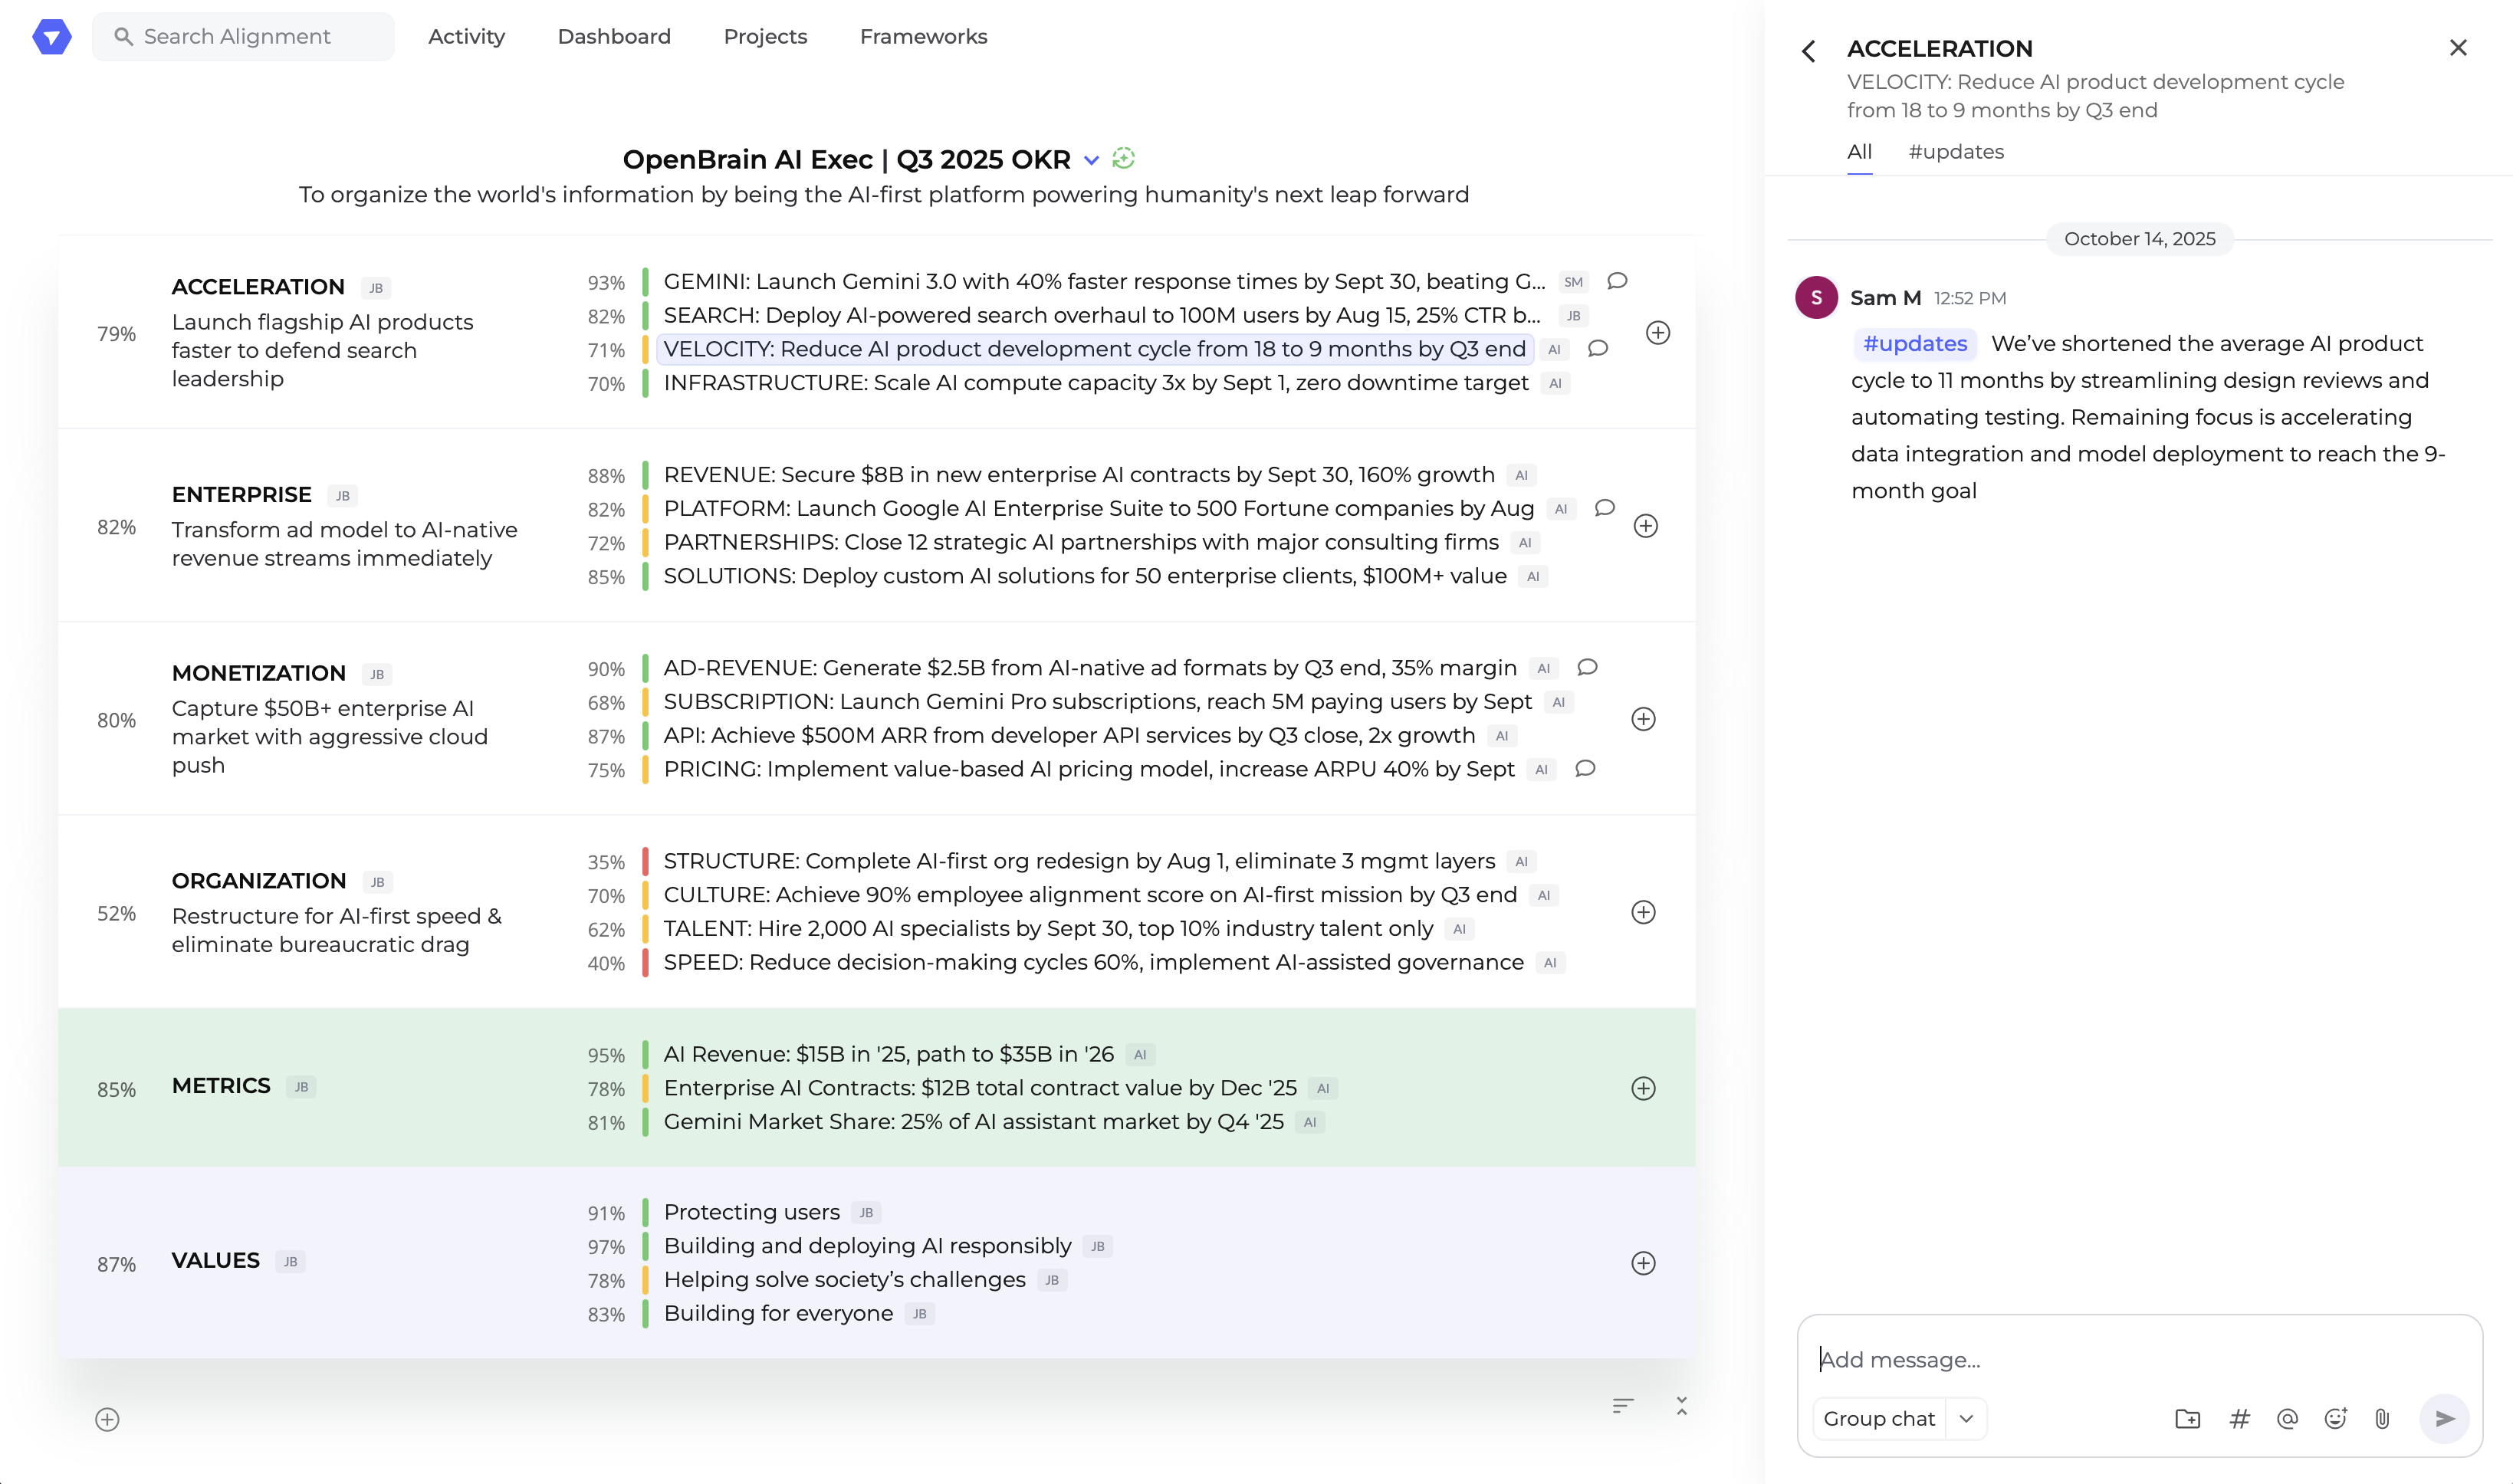Click the progress bar beside the VELOCITY objective
The height and width of the screenshot is (1484, 2513).
(x=647, y=349)
